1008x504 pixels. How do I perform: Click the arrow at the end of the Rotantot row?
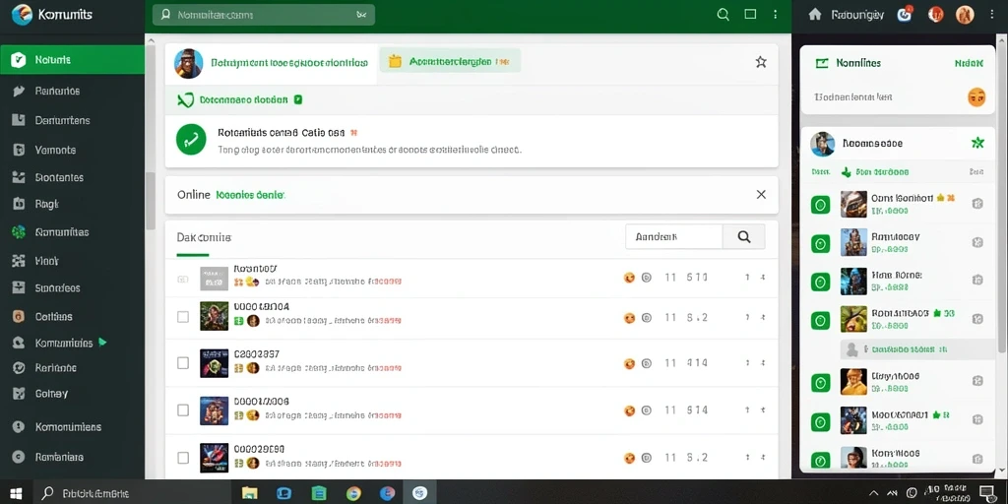click(763, 278)
